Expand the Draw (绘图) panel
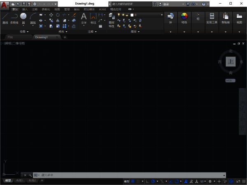 tap(24, 32)
